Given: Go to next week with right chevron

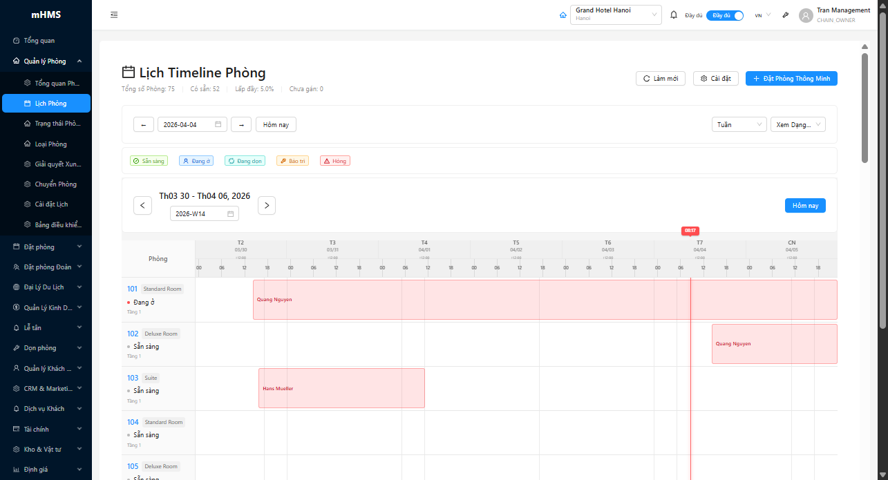Looking at the screenshot, I should pos(267,206).
